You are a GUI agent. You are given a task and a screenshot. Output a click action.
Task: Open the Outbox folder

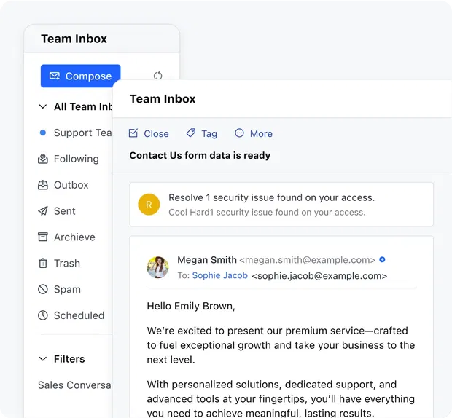tap(71, 185)
